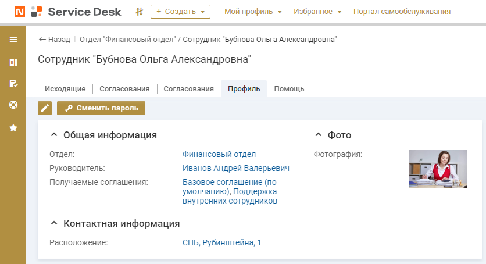Open the Избранное dropdown menu
This screenshot has width=486, height=264.
coord(318,12)
